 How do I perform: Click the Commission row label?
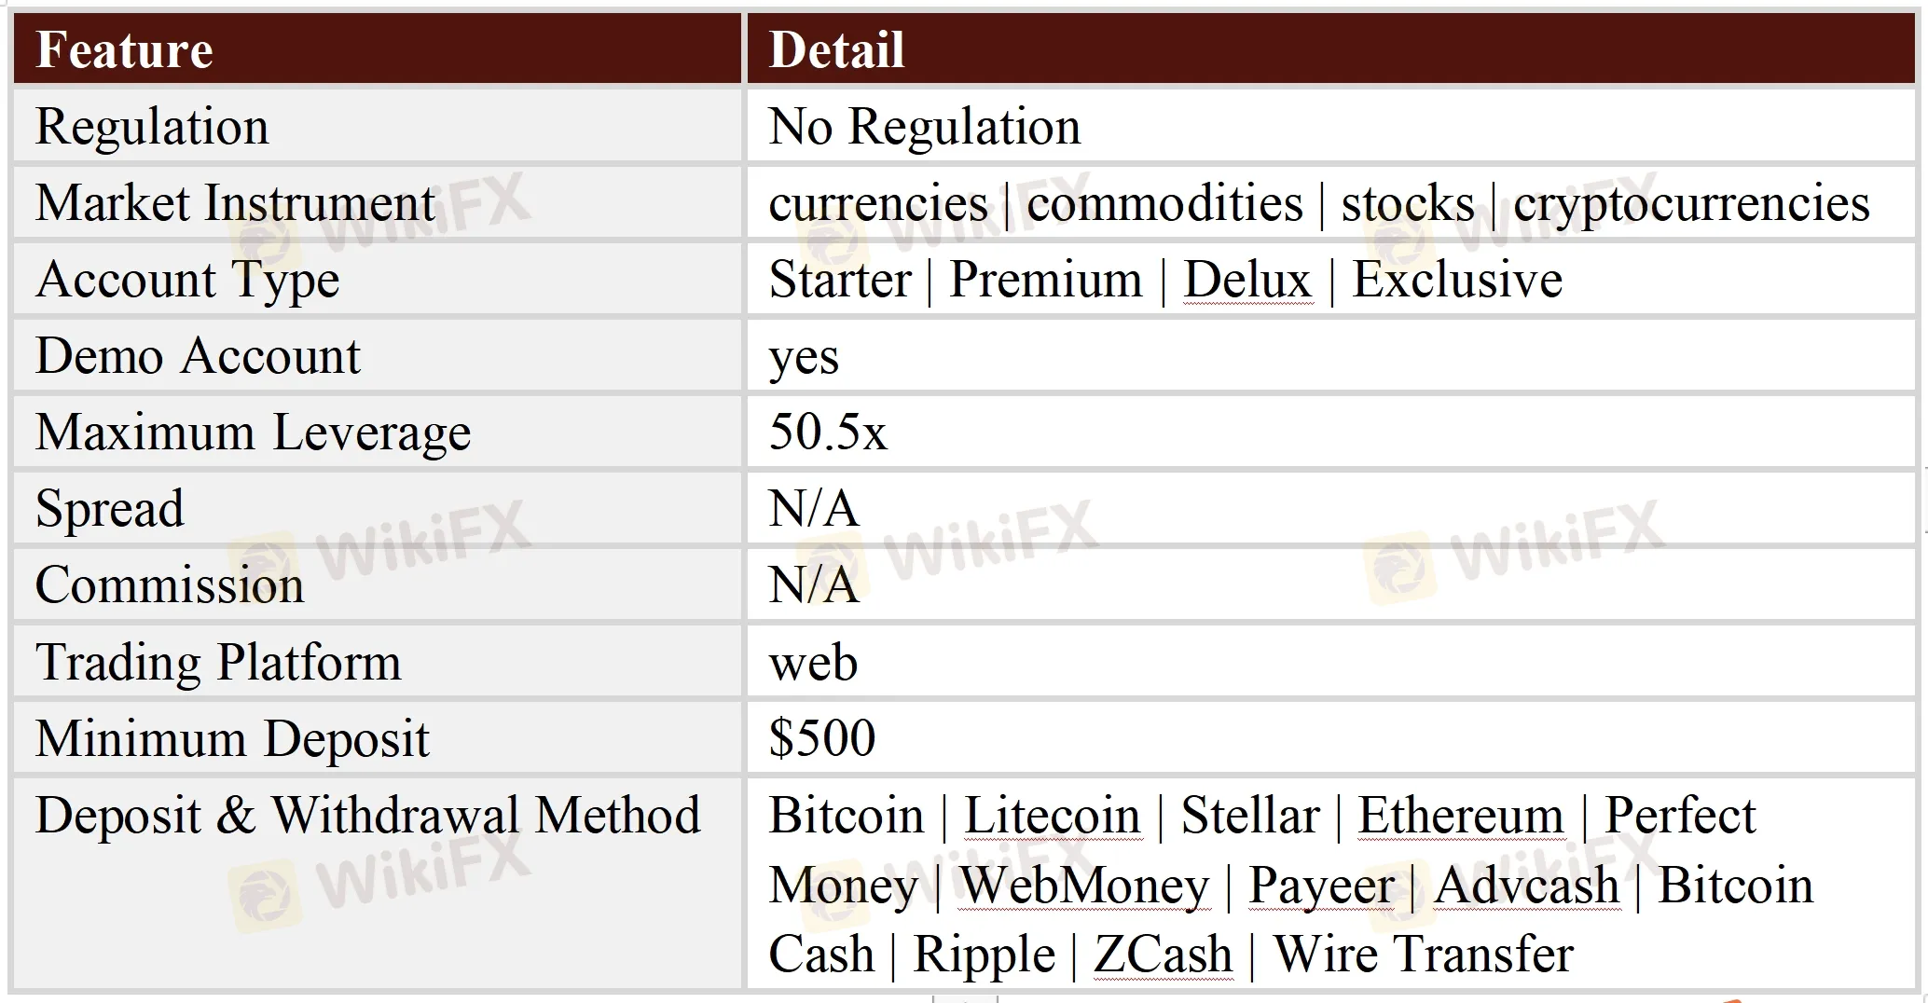170,585
